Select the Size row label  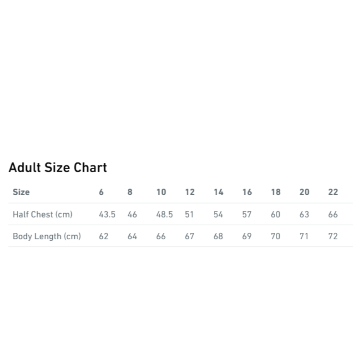click(x=21, y=192)
